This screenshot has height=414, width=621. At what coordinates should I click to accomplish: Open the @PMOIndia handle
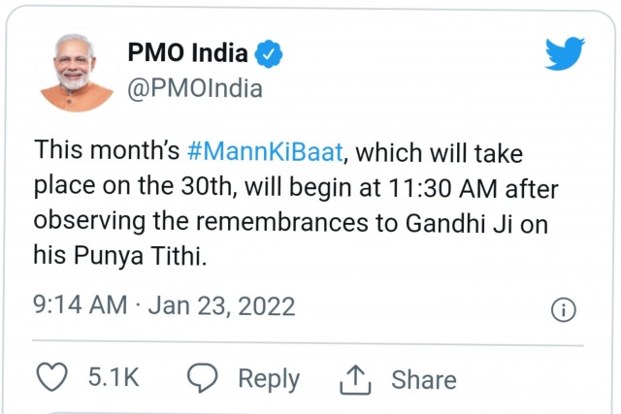pyautogui.click(x=195, y=88)
